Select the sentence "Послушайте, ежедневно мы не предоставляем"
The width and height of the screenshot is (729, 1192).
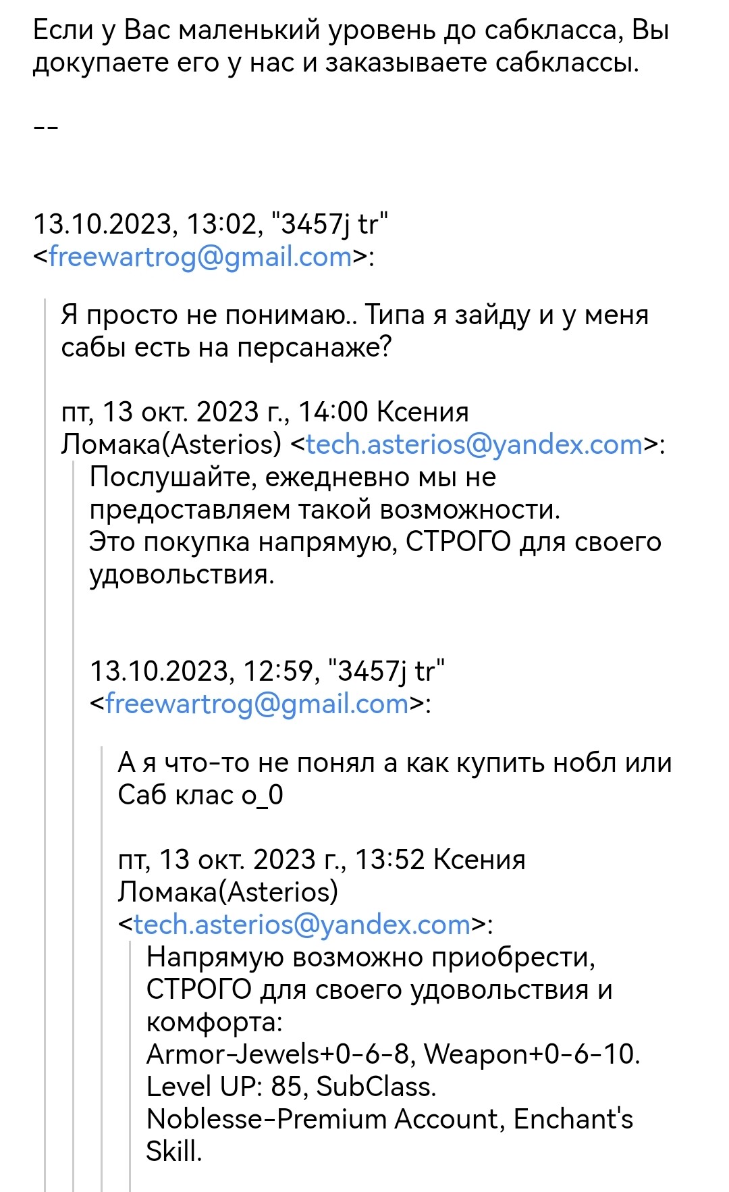[325, 493]
